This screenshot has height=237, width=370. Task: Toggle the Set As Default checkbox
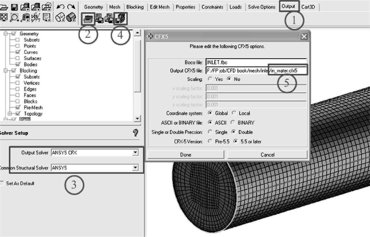(2, 183)
